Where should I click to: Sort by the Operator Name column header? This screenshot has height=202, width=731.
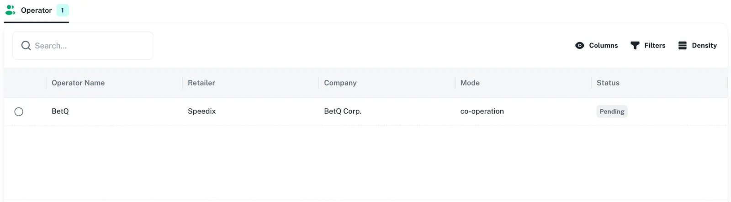click(x=78, y=83)
